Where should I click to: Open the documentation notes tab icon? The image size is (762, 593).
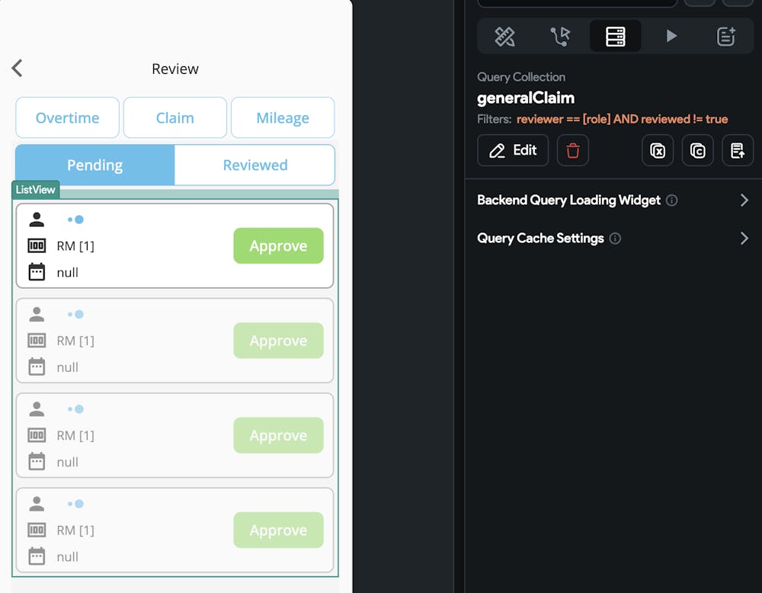coord(726,37)
